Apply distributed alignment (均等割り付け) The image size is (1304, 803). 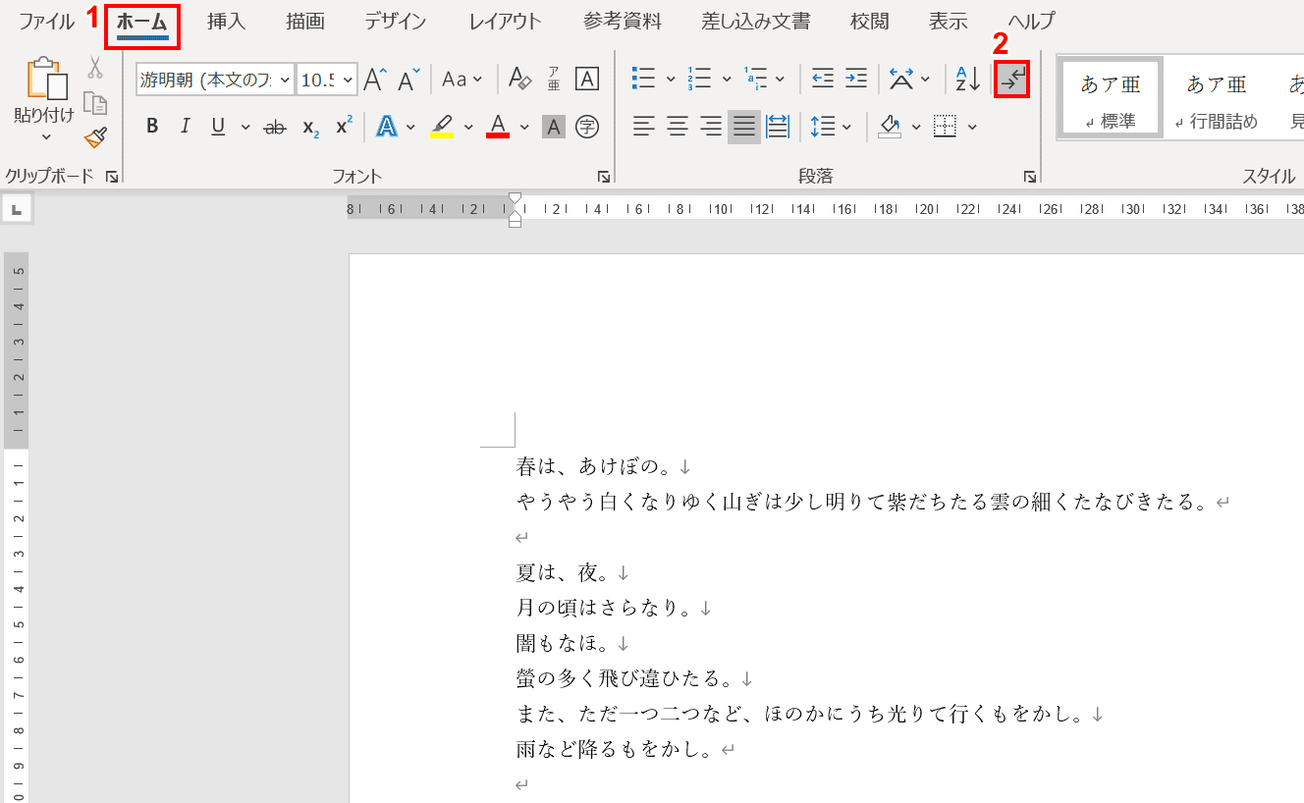tap(778, 127)
